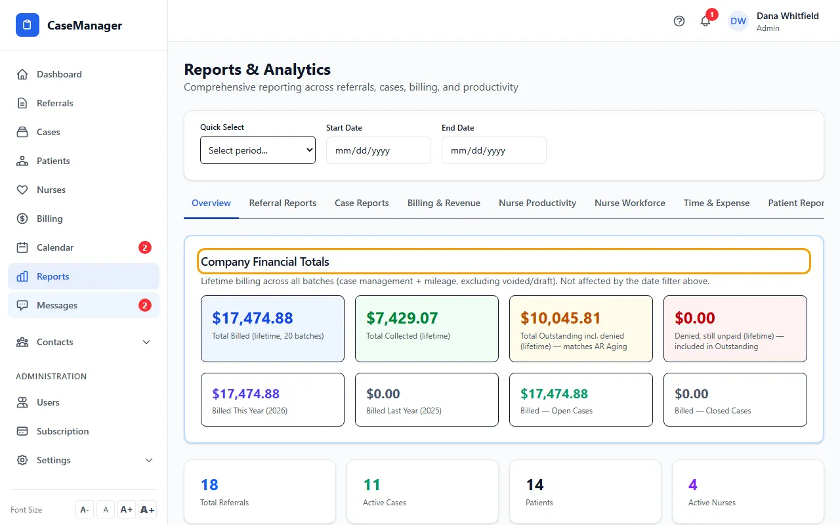This screenshot has width=840, height=525.
Task: Click the 4 Active Nurses card
Action: point(748,492)
